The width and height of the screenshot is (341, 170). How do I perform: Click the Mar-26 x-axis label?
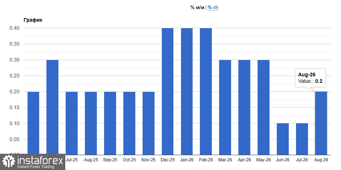225,160
